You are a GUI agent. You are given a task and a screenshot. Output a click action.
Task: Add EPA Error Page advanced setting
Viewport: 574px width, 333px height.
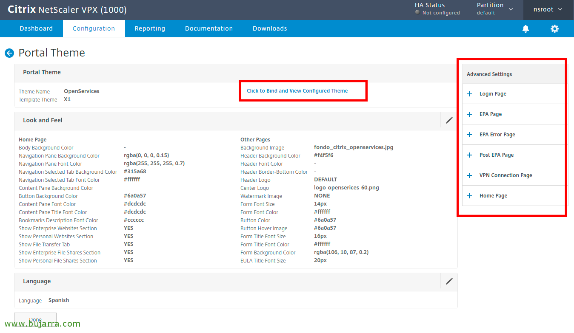point(514,135)
